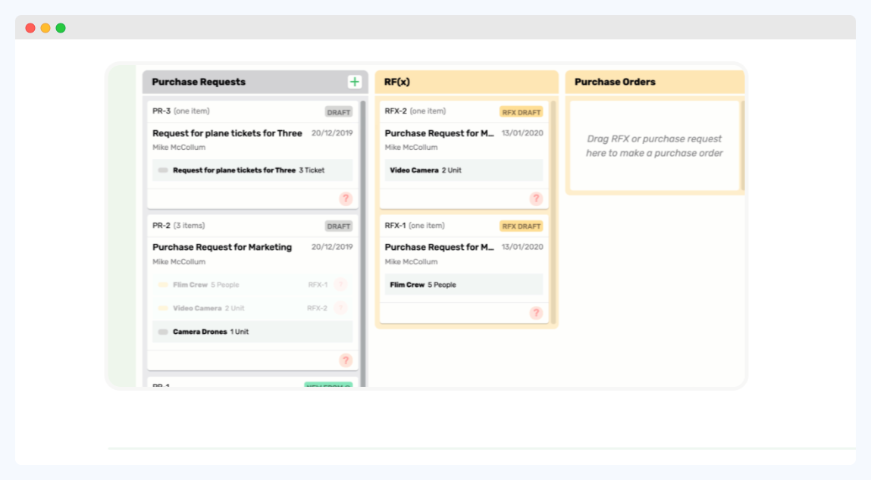Select the Purchase Requests column header
871x480 pixels.
click(199, 82)
